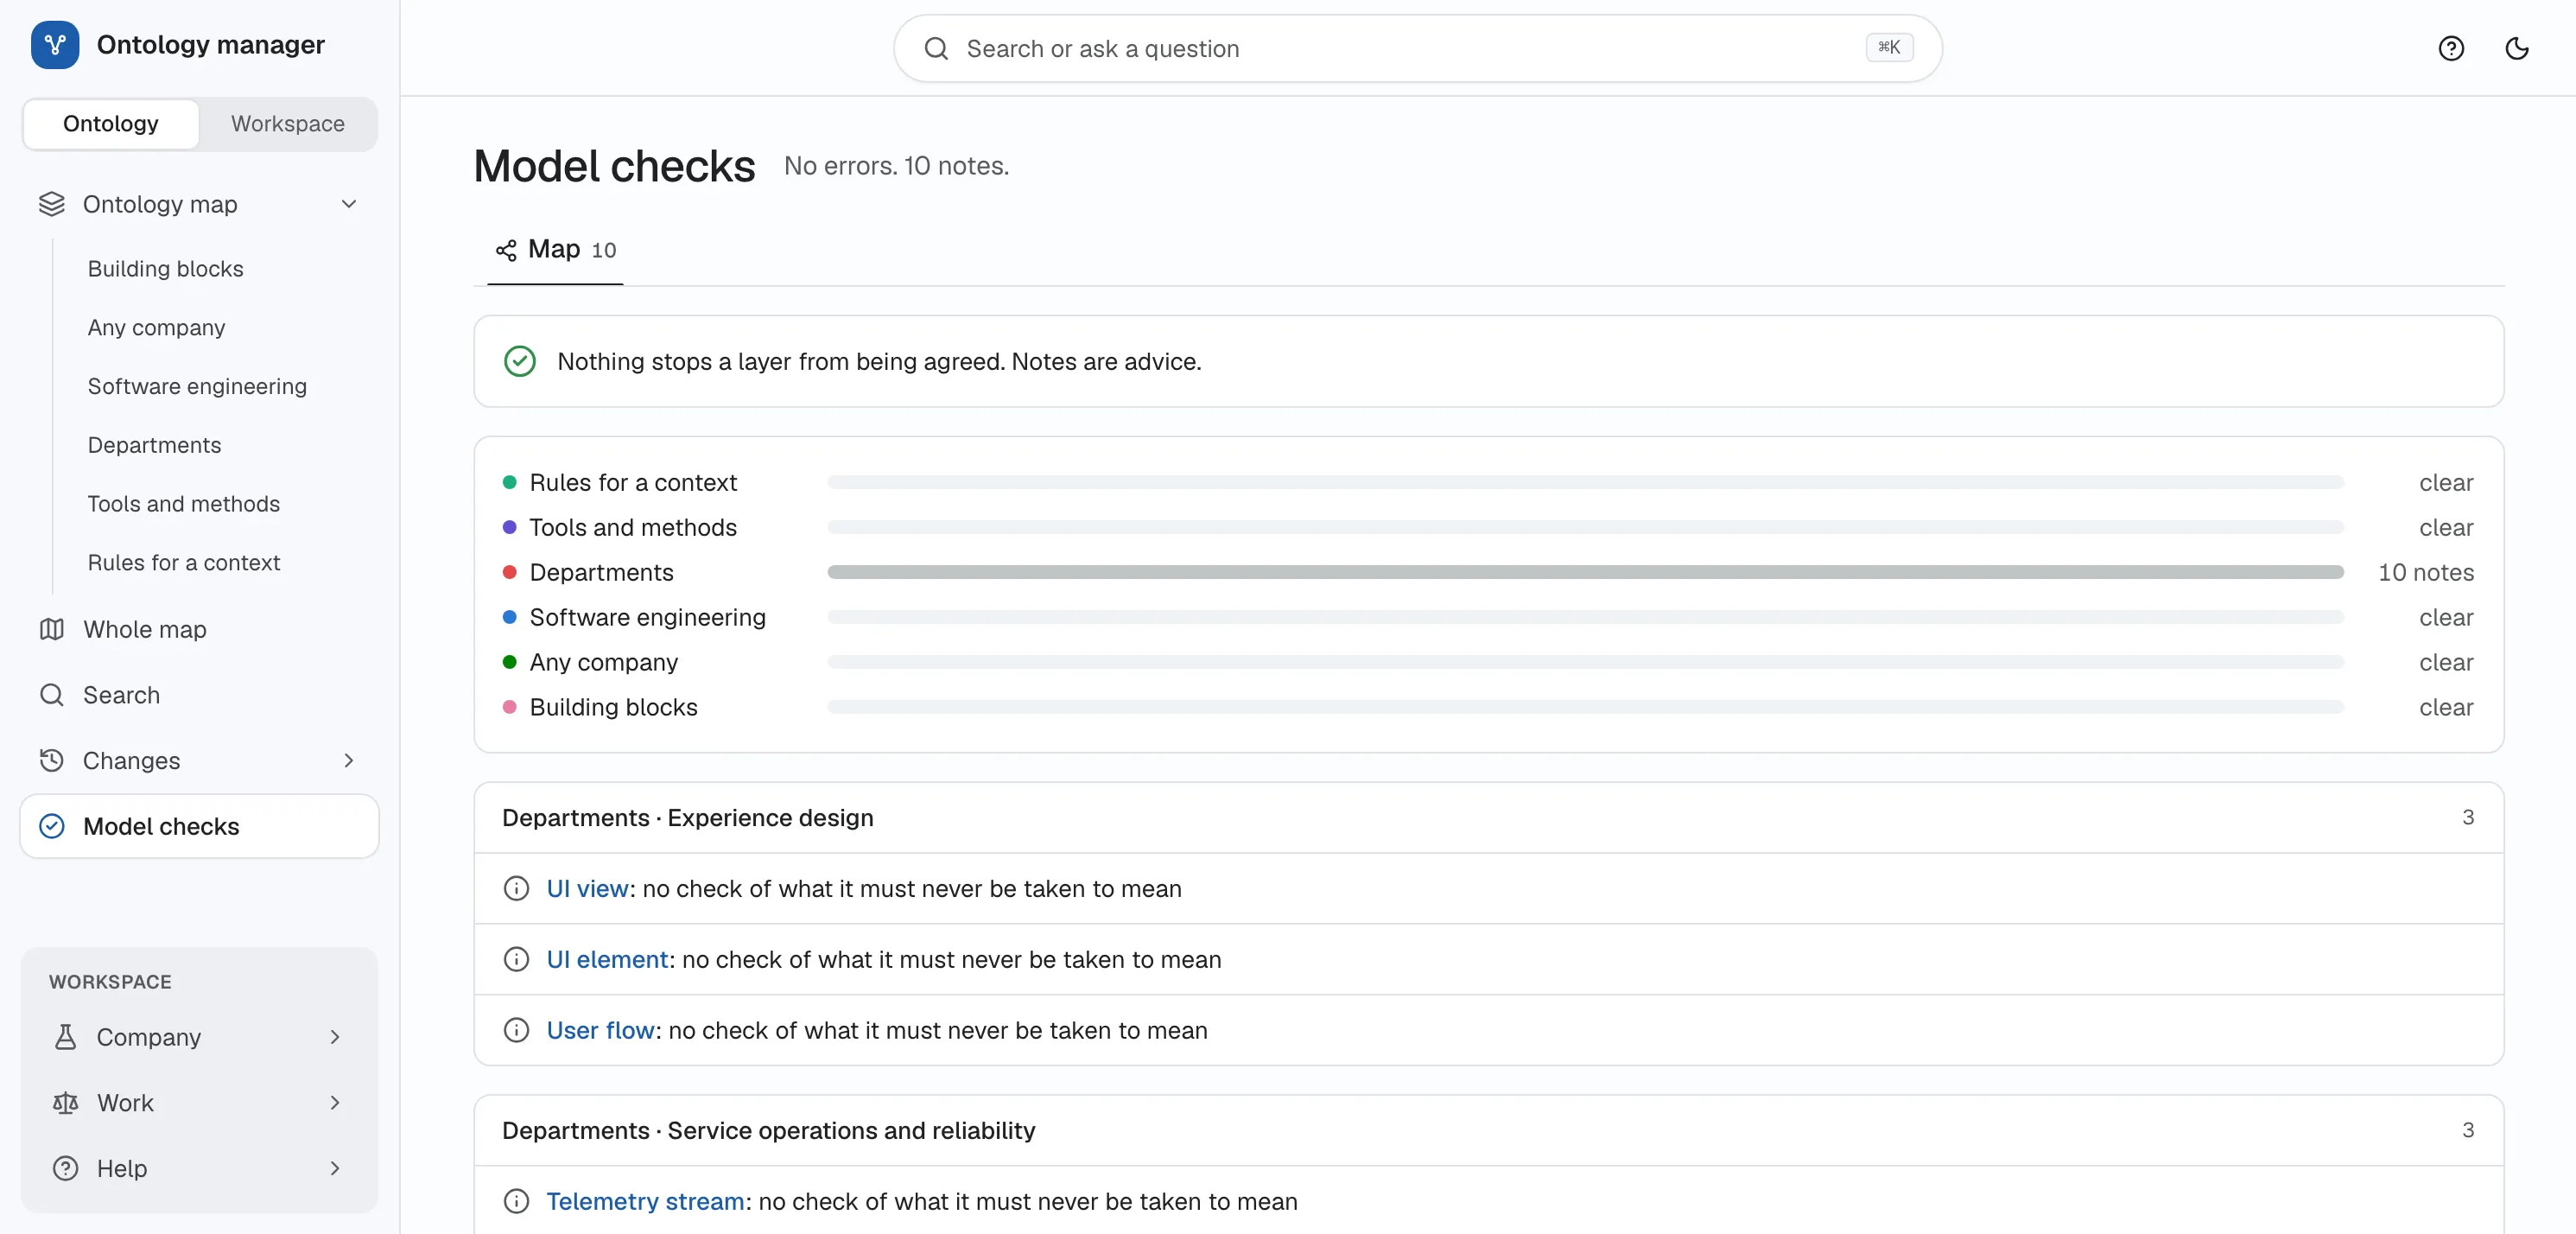Click the Work scales icon
This screenshot has height=1234, width=2576.
pyautogui.click(x=65, y=1103)
